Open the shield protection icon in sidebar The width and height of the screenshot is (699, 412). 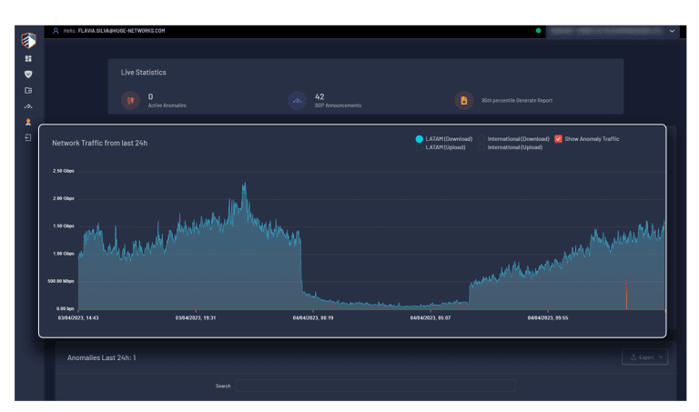(28, 75)
